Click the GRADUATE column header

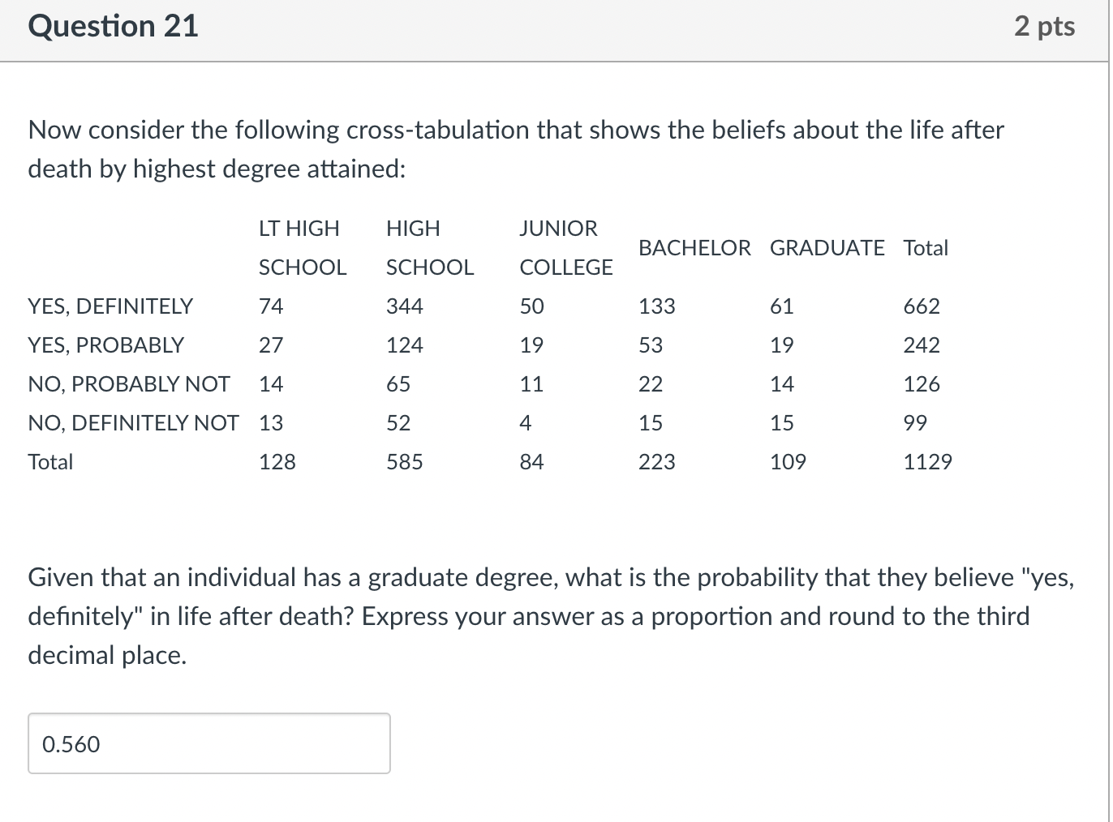click(x=827, y=248)
